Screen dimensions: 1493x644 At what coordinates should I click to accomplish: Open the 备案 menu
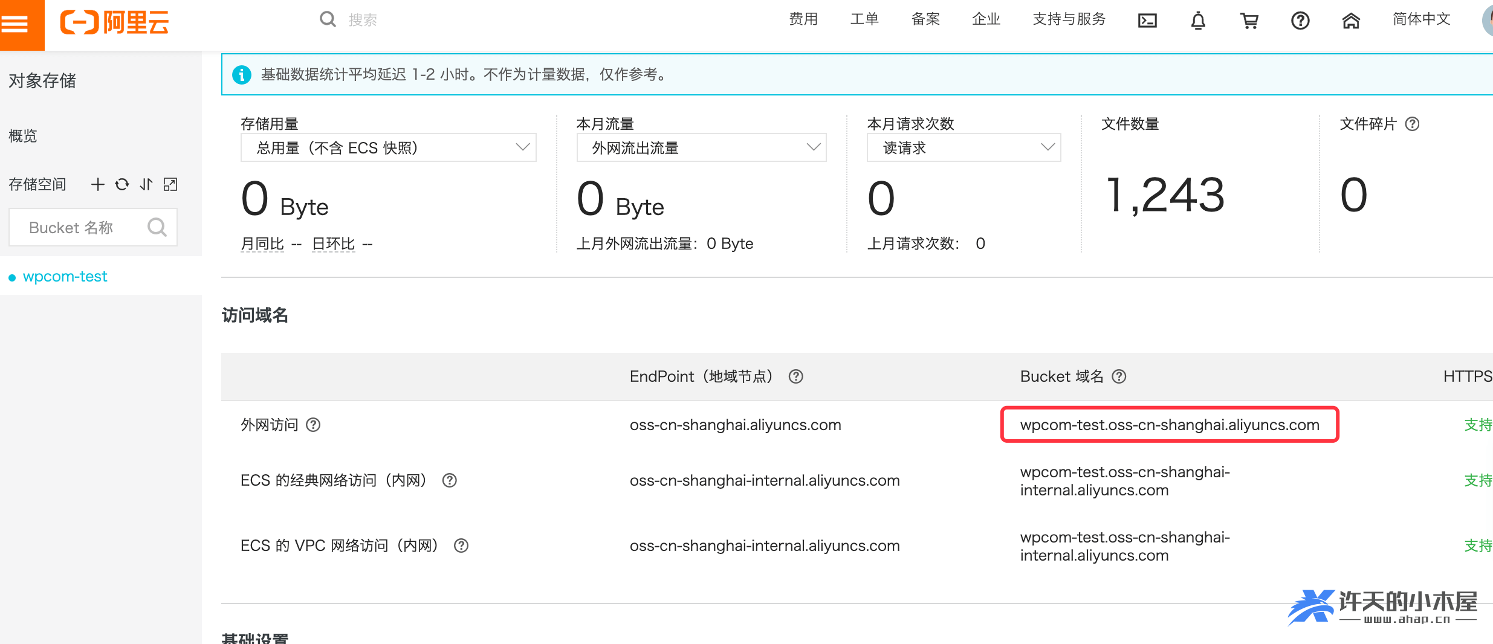(x=925, y=19)
